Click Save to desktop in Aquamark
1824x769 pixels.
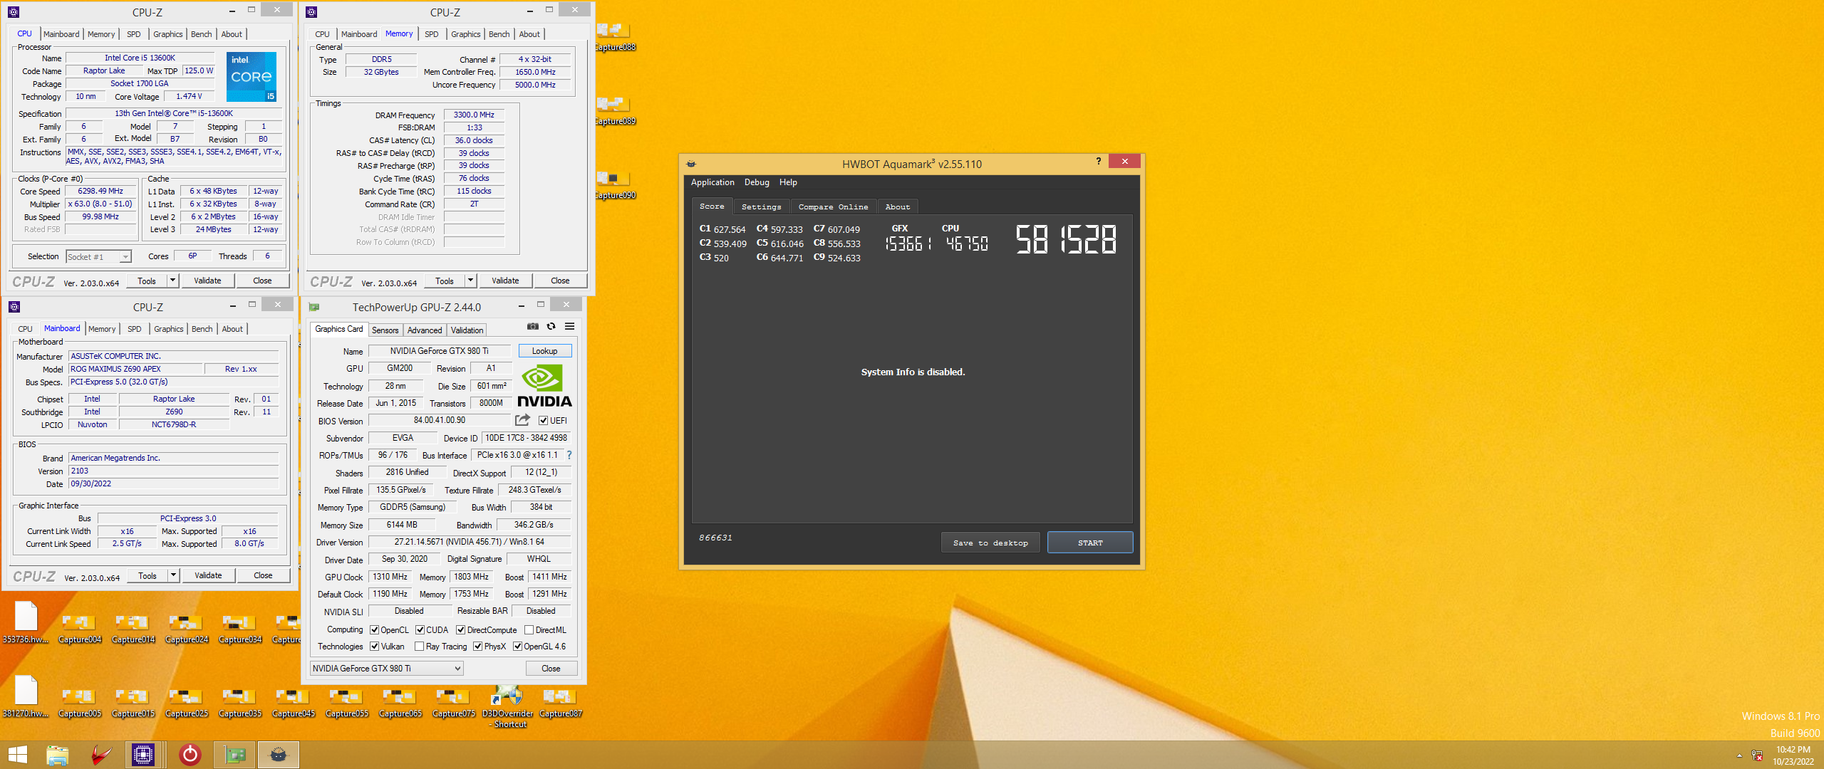pyautogui.click(x=990, y=543)
